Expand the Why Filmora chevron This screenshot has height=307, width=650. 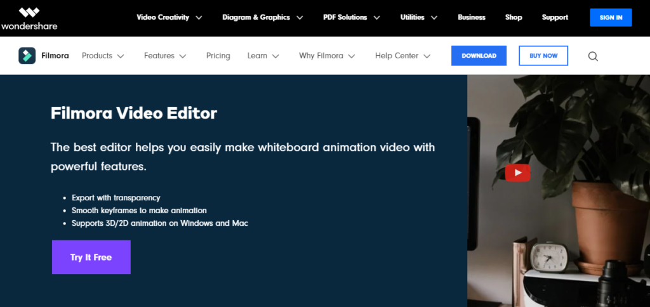[x=352, y=56]
